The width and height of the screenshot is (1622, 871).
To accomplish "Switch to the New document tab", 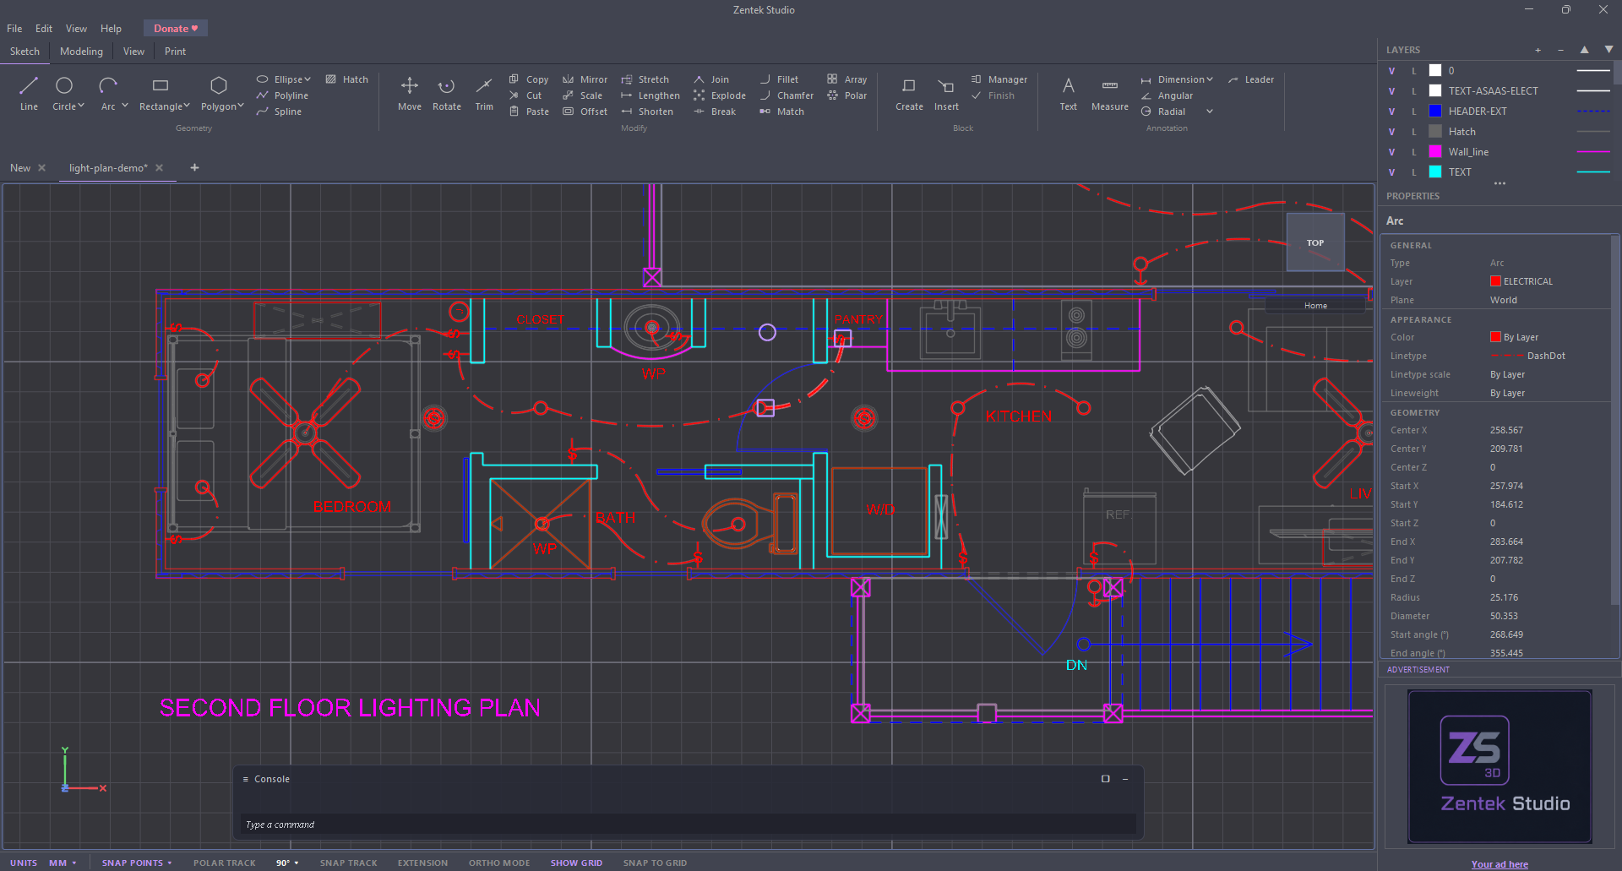I will click(20, 168).
